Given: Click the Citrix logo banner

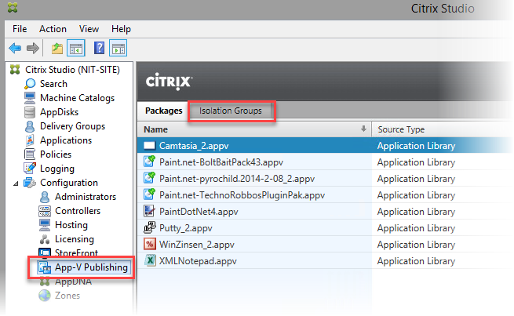Looking at the screenshot, I should coord(169,82).
